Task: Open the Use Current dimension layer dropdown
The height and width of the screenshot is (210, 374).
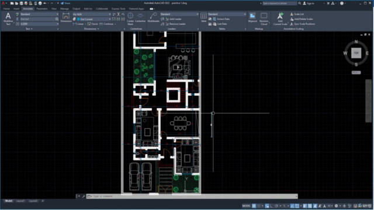Action: [93, 19]
